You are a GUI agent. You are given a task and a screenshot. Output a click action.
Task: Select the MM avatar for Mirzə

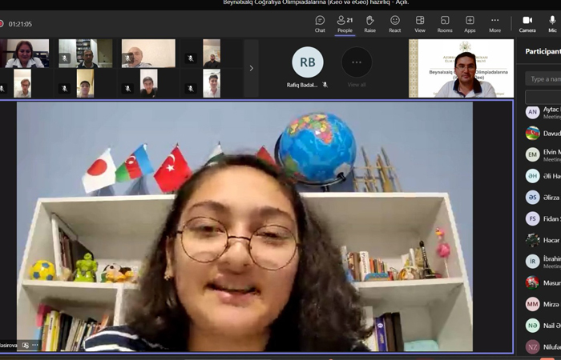click(x=532, y=304)
